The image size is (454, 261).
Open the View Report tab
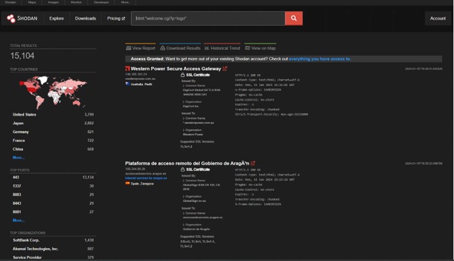(140, 48)
